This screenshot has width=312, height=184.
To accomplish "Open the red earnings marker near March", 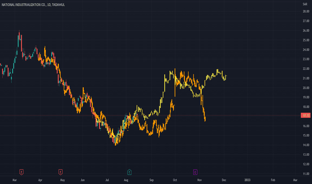I will [x=21, y=172].
